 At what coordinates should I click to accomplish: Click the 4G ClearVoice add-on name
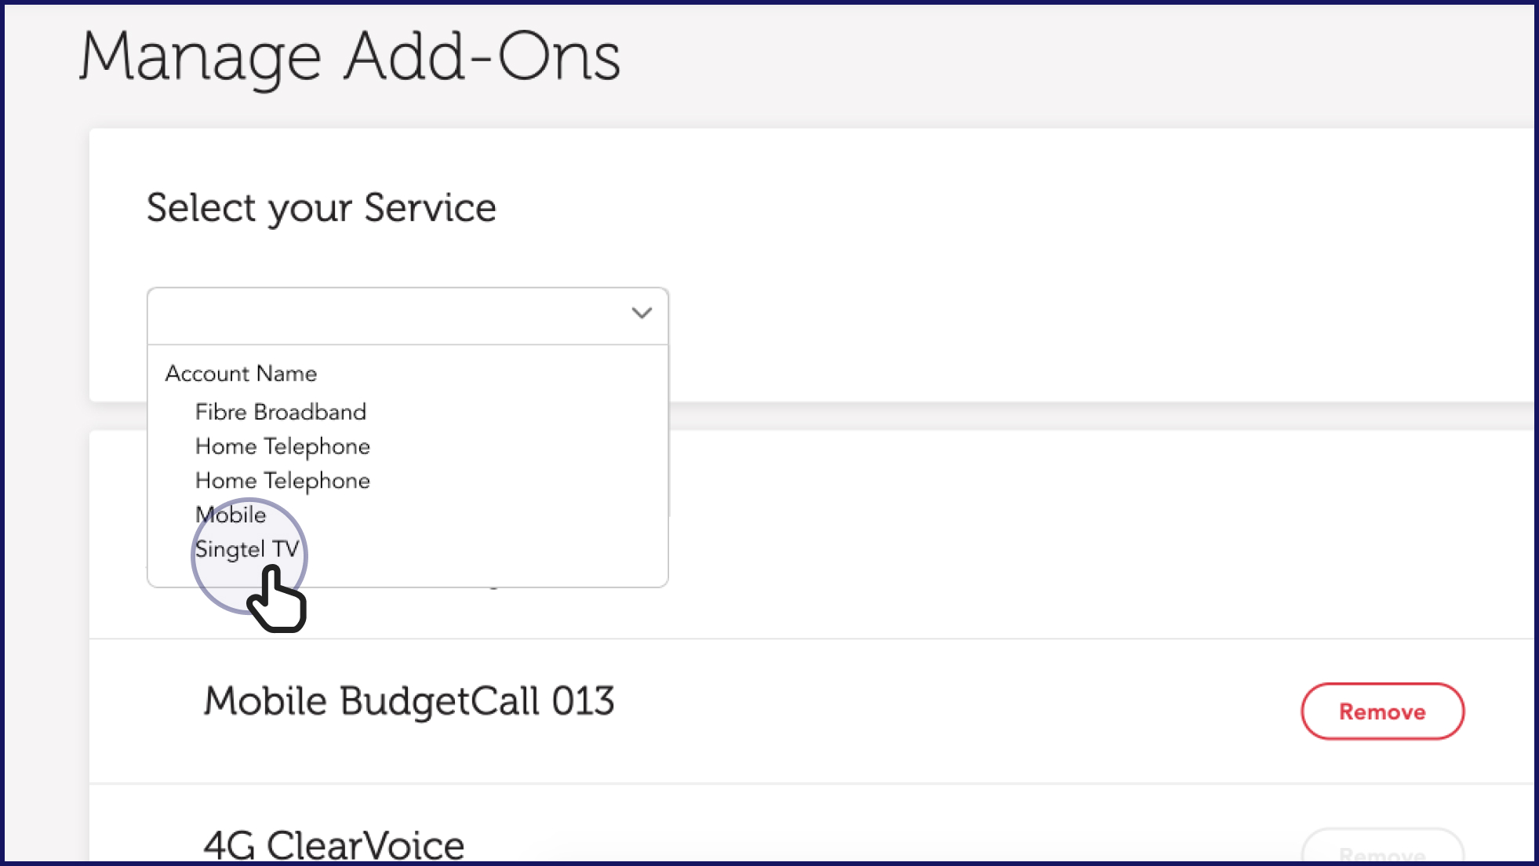pos(333,845)
